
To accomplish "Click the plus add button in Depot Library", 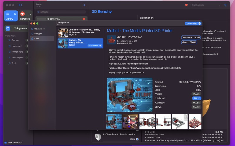I will [84, 5].
